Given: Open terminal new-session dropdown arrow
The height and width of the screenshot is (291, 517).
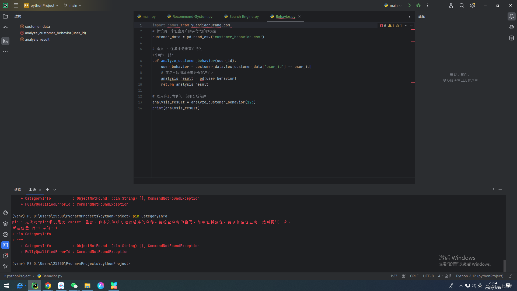Looking at the screenshot, I should tap(55, 190).
